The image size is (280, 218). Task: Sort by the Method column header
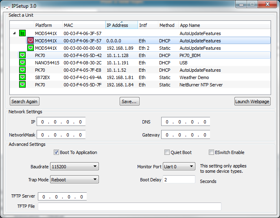[x=168, y=25]
